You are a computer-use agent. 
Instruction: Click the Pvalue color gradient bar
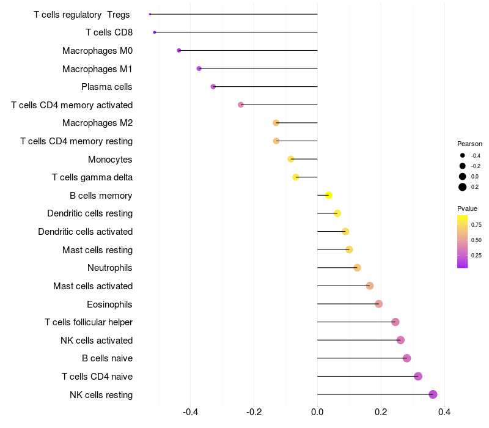point(463,242)
